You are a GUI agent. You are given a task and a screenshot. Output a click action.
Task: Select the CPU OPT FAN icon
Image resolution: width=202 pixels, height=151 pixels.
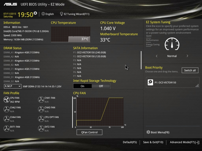pos(41,119)
